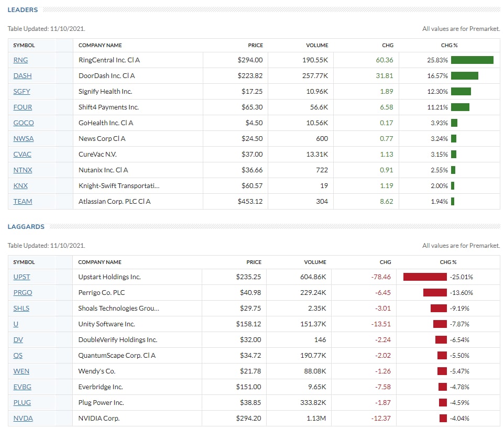Click the -78.46 Upstart change value
The height and width of the screenshot is (429, 504).
381,277
